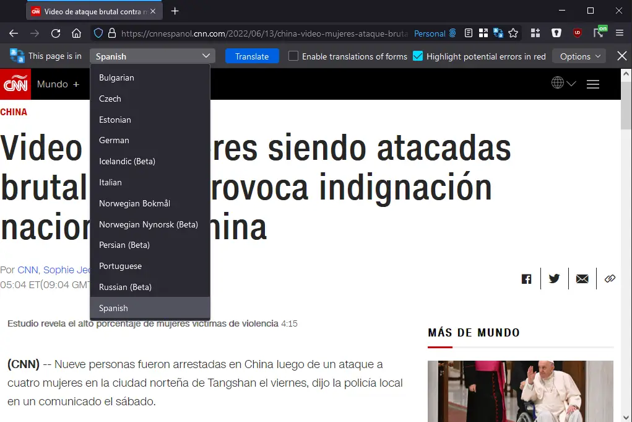The height and width of the screenshot is (422, 632).
Task: Click the extension icon with 'on' badge
Action: tap(599, 32)
